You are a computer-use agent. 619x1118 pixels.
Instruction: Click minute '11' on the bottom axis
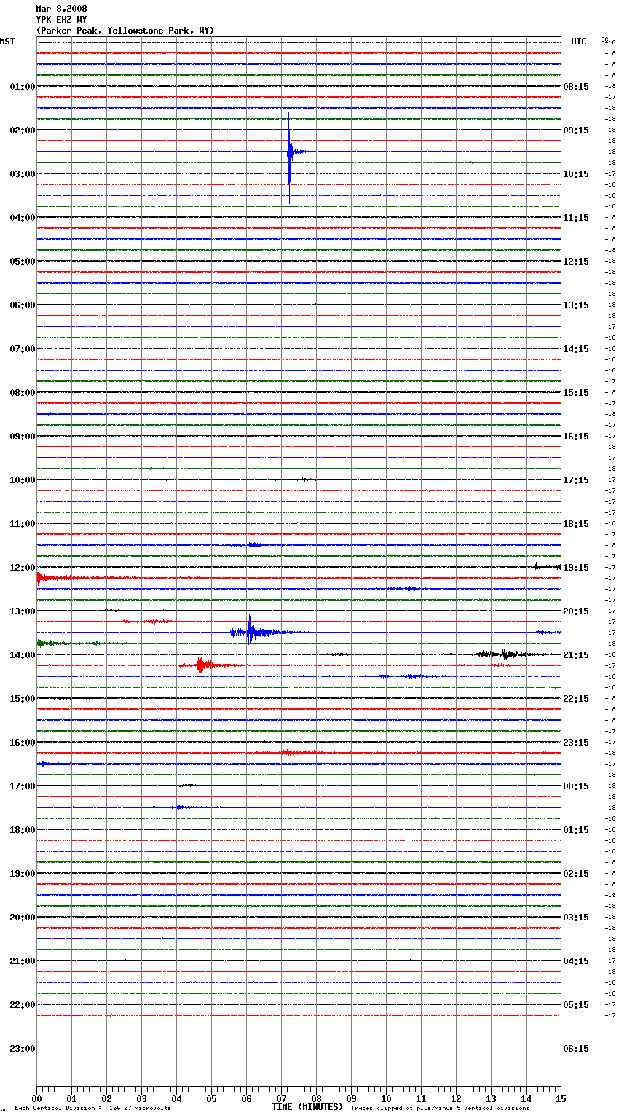(x=421, y=1098)
